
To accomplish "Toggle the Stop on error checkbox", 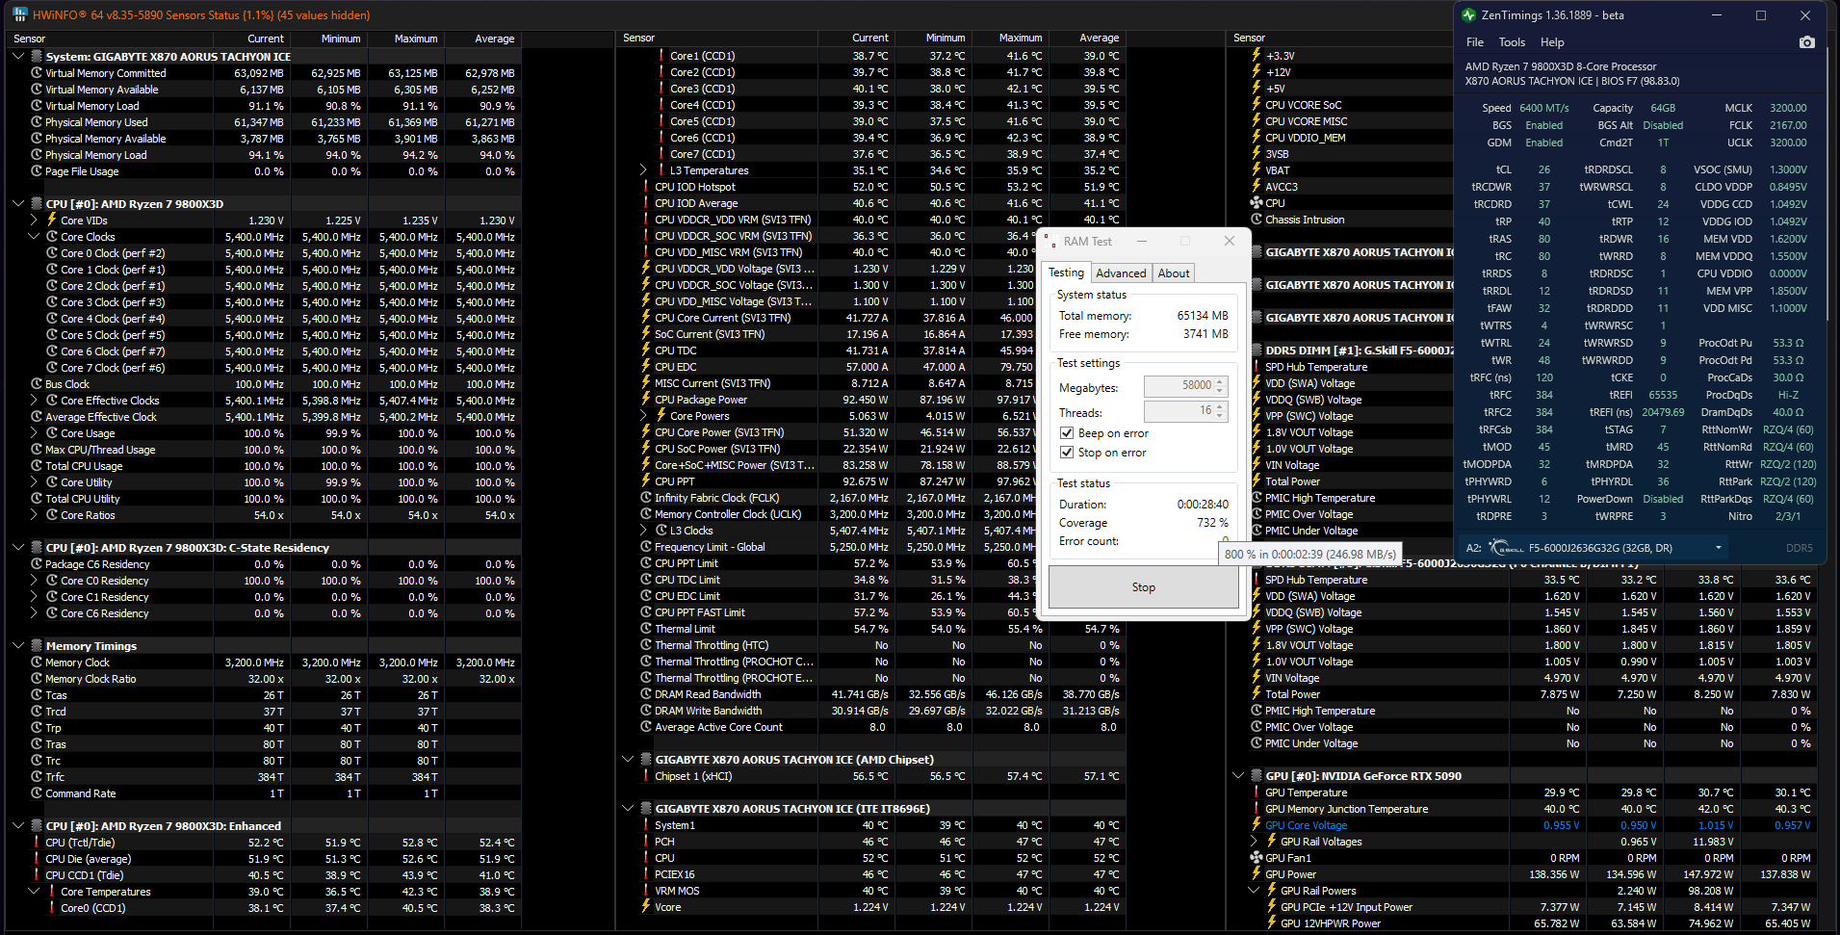I will click(x=1066, y=453).
